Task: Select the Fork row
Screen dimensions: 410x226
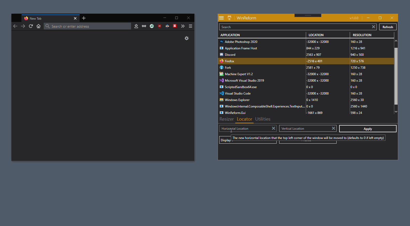Action: coord(306,67)
